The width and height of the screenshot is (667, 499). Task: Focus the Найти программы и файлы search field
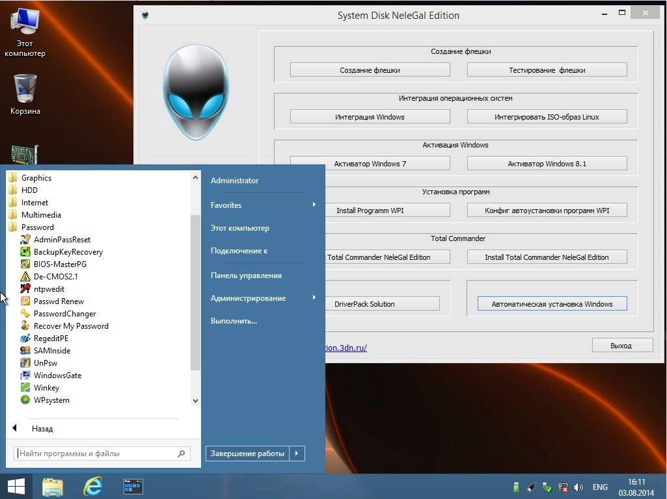(x=102, y=454)
